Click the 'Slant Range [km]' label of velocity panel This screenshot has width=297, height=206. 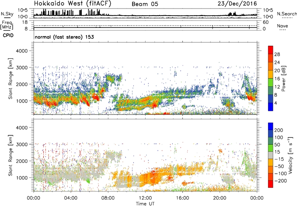click(x=10, y=155)
